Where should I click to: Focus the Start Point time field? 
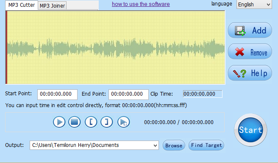tap(57, 94)
